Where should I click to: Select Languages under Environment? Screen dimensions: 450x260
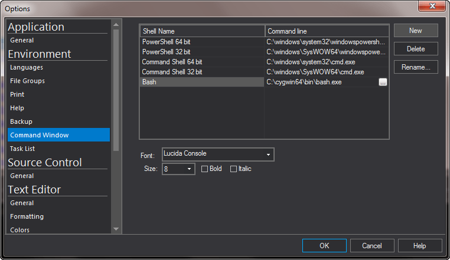pyautogui.click(x=58, y=67)
